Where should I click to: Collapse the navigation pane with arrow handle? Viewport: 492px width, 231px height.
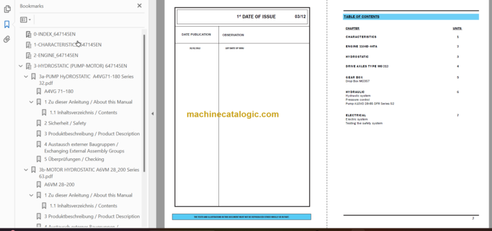[152, 114]
